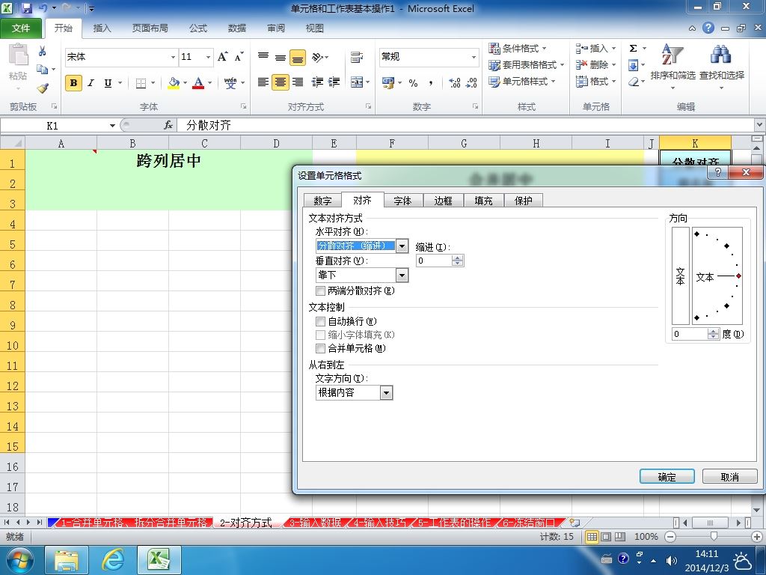Click the Insert Function fx icon
The width and height of the screenshot is (766, 575).
(168, 125)
